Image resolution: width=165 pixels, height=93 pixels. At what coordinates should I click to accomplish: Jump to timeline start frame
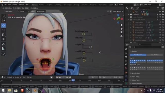point(57,77)
